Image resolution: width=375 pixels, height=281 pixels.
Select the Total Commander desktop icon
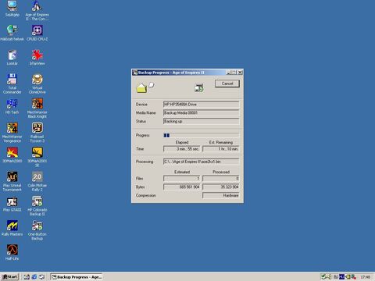tap(12, 84)
